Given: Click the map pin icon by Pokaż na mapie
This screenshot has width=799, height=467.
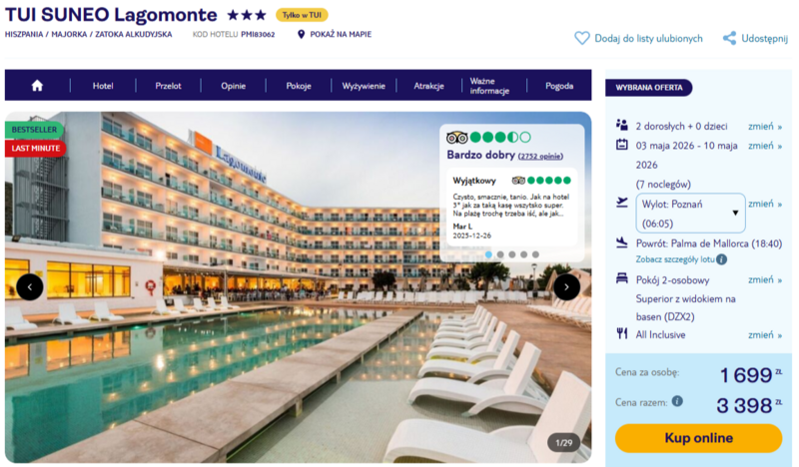Looking at the screenshot, I should (x=302, y=34).
